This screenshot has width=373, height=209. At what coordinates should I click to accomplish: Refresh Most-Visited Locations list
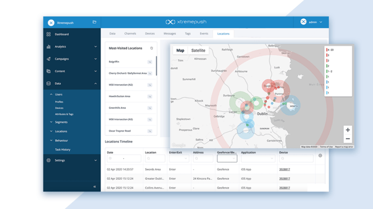151,48
